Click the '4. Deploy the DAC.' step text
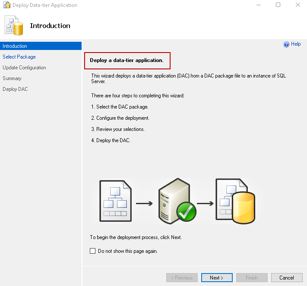Viewport: 307px width, 286px height. pyautogui.click(x=111, y=140)
